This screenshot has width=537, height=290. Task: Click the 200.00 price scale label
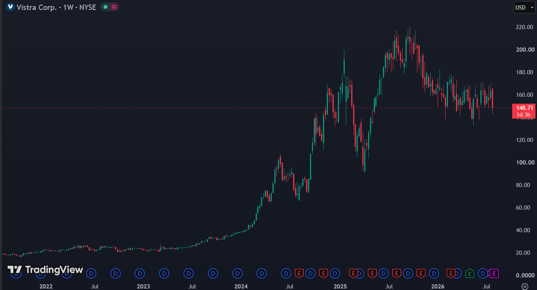(524, 50)
